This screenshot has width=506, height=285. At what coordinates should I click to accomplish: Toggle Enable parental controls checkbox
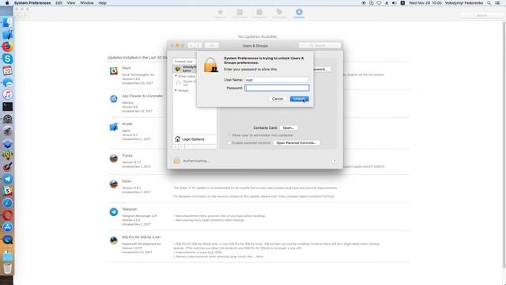tap(229, 142)
